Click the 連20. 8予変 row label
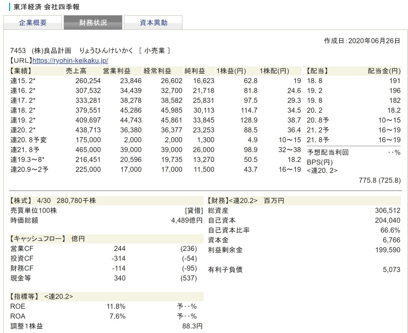Viewport: 408px width, 333px height. pos(29,140)
